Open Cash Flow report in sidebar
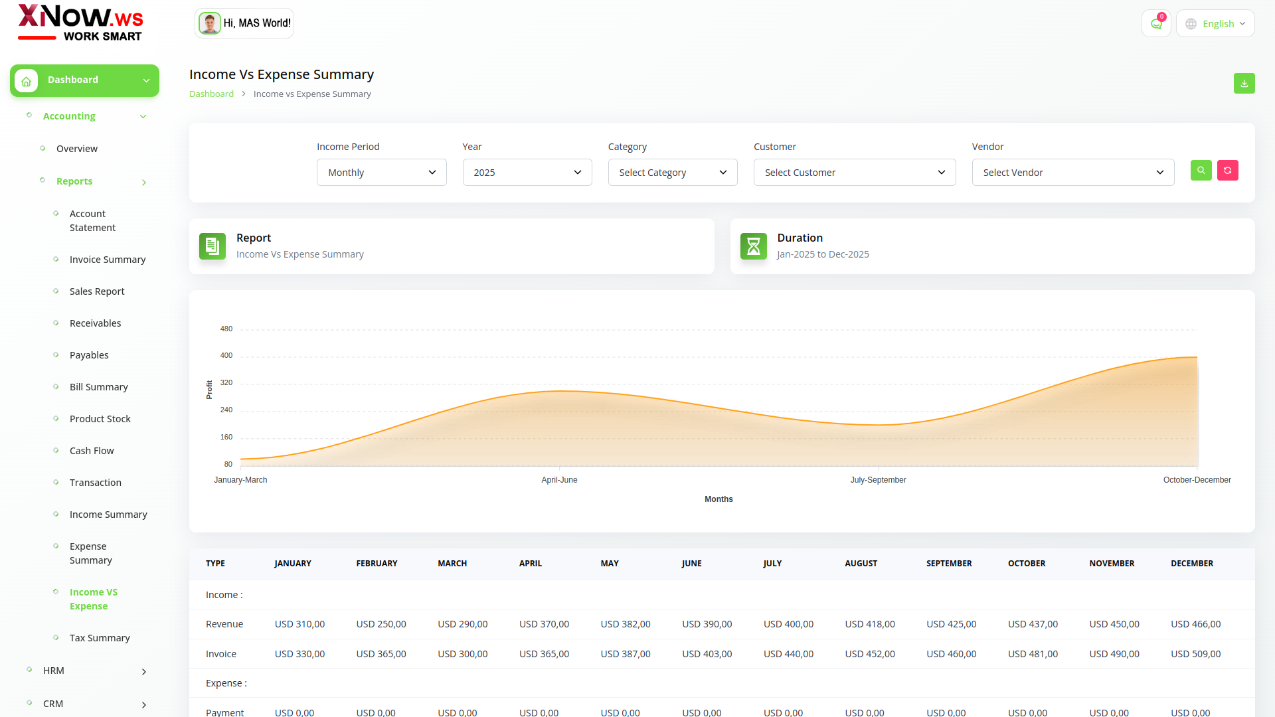The image size is (1275, 717). (x=92, y=451)
